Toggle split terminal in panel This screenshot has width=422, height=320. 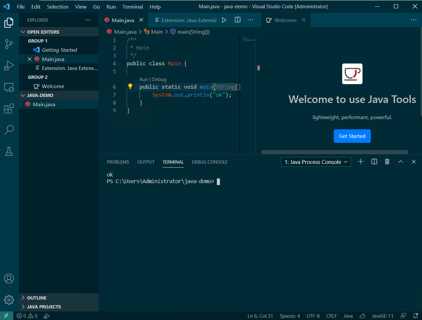tap(374, 162)
